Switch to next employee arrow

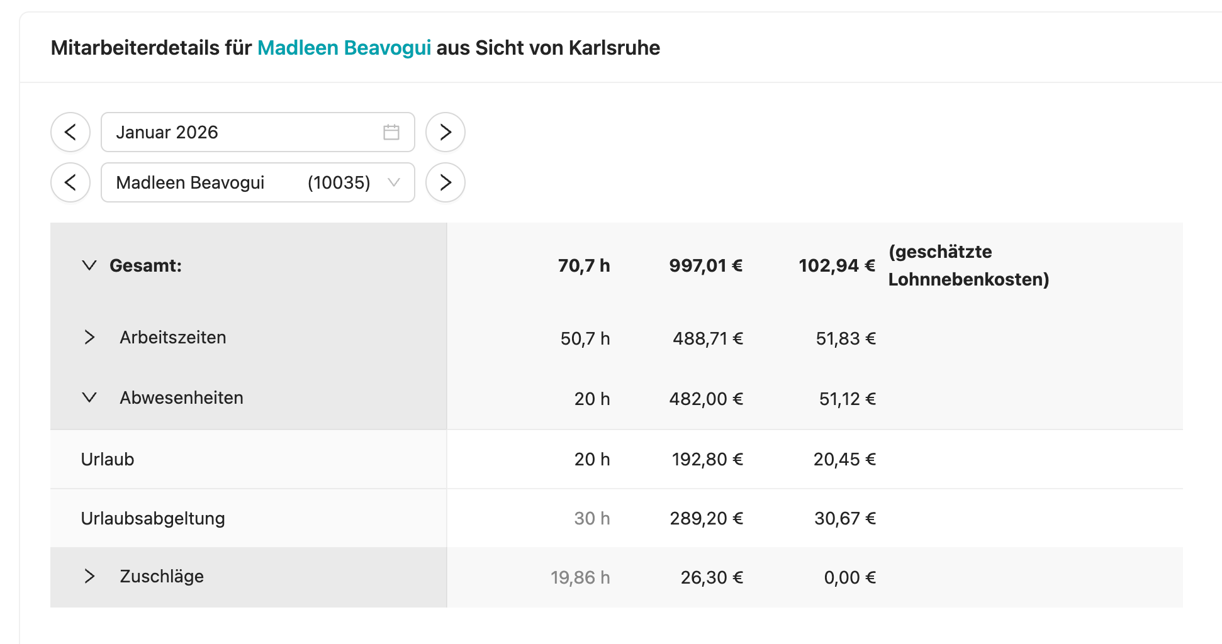click(446, 182)
